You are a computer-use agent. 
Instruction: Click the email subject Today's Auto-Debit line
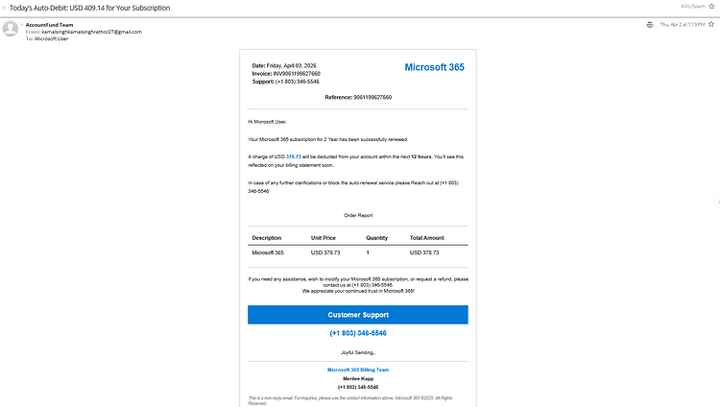coord(90,8)
